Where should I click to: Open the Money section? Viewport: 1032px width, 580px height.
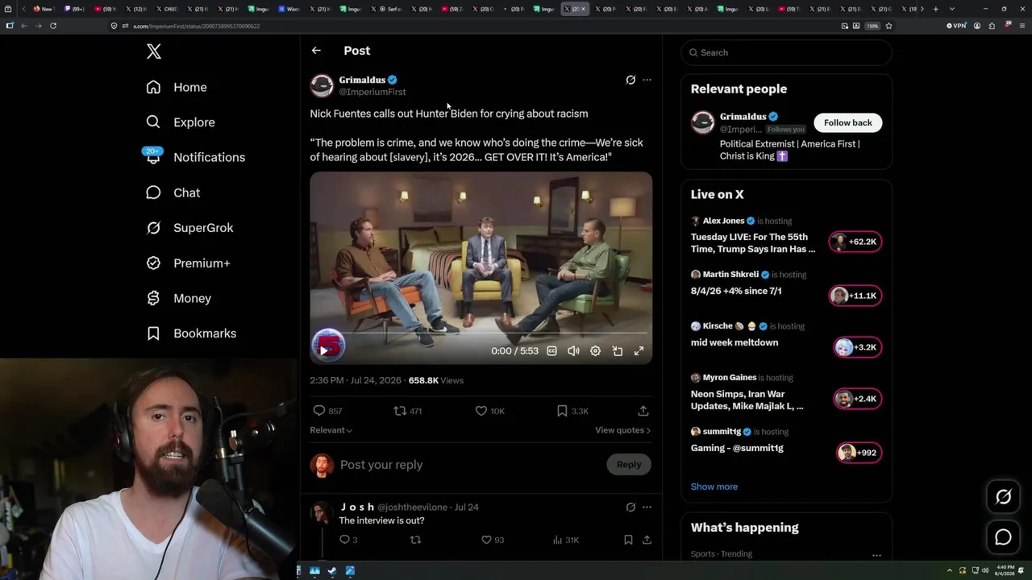tap(178, 298)
